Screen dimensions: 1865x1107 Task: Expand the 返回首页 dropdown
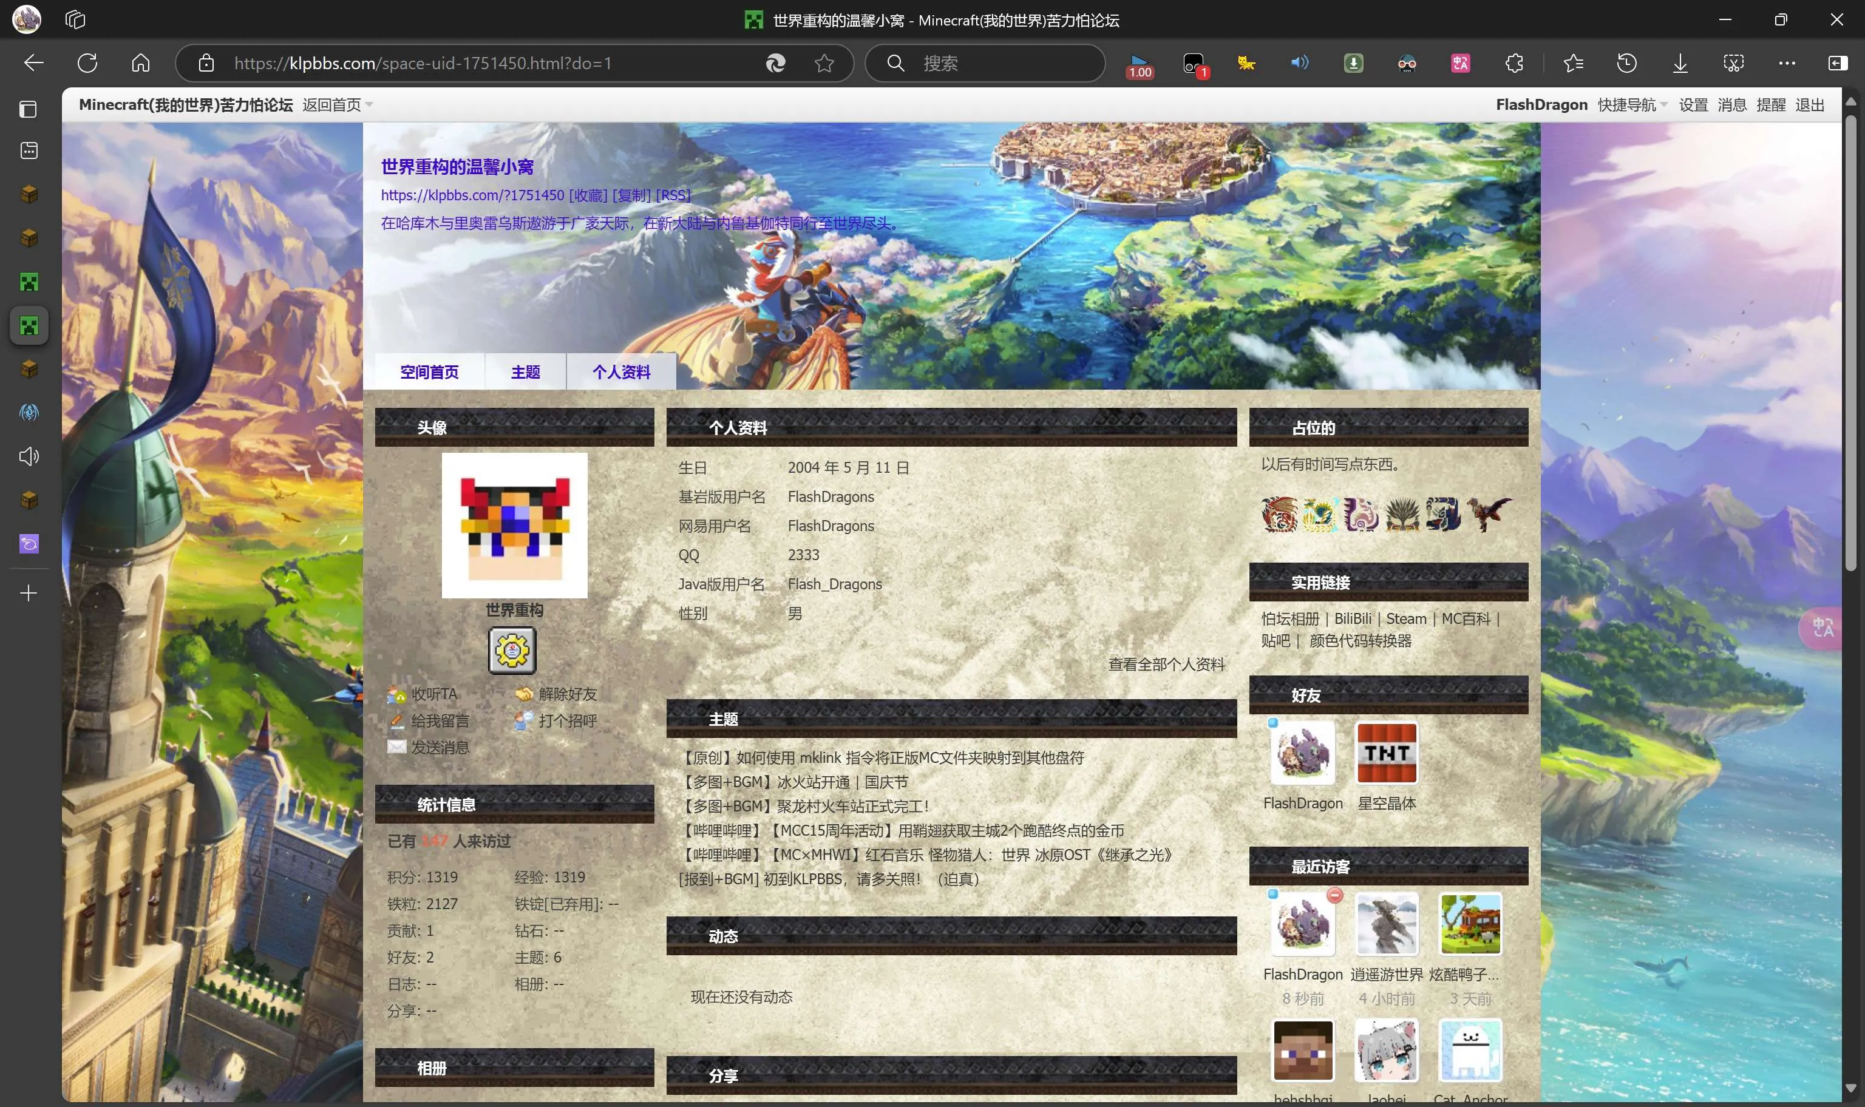coord(337,104)
